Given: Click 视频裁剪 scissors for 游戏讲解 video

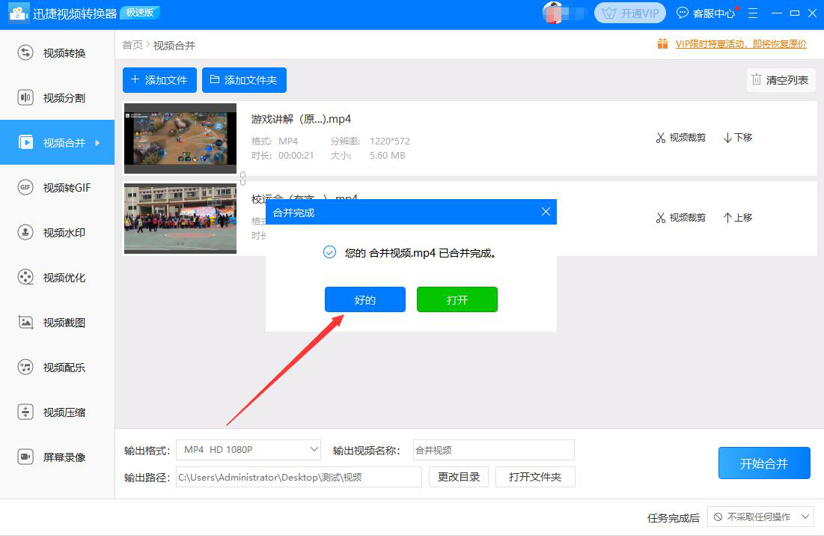Looking at the screenshot, I should [680, 138].
